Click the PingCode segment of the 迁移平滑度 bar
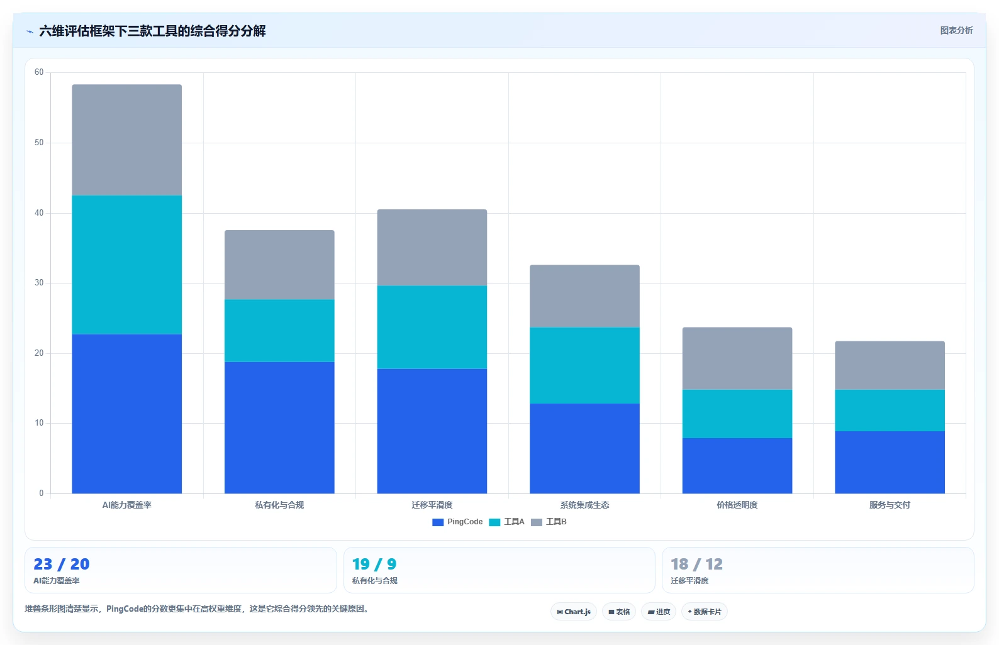 [x=432, y=431]
